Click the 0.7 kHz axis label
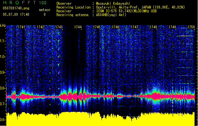 [3, 104]
